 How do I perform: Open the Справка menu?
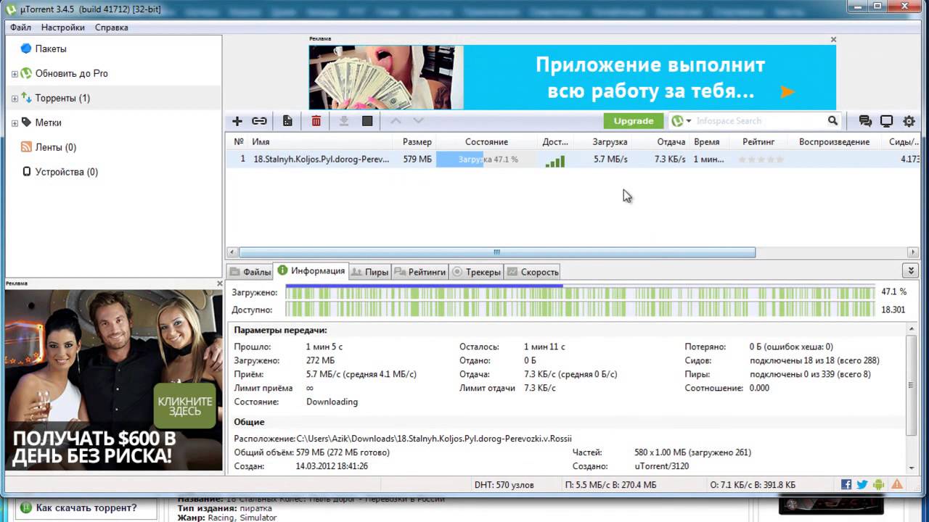(x=111, y=28)
